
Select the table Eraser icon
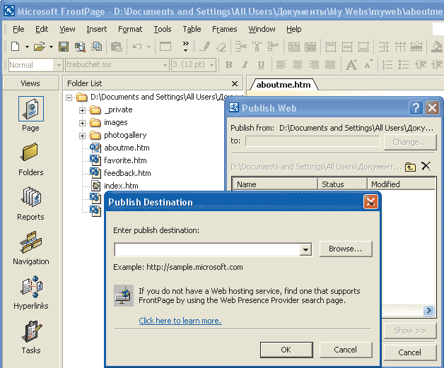(221, 47)
